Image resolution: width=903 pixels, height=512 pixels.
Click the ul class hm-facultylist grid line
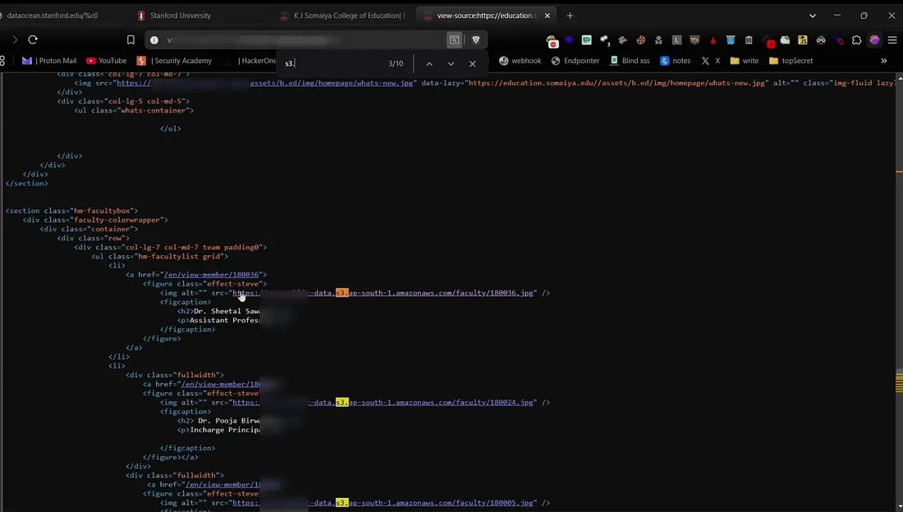[x=160, y=256]
